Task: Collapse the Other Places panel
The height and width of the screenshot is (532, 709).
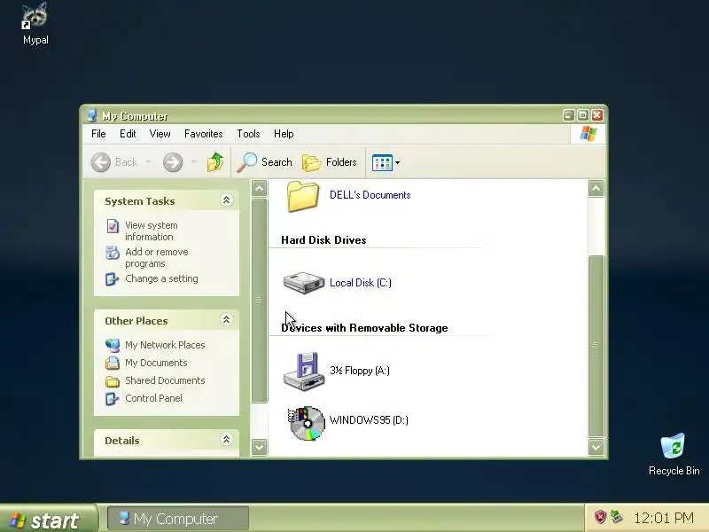Action: point(226,320)
